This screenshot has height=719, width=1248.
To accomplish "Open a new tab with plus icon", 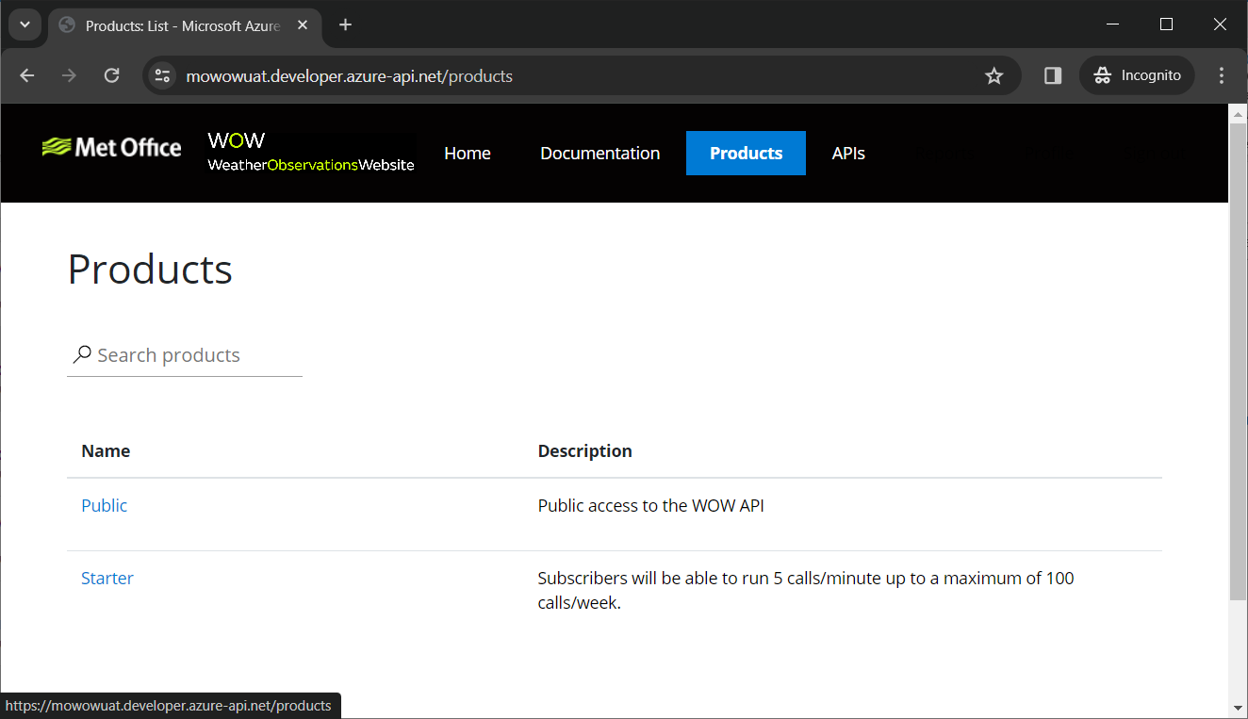I will pos(345,25).
